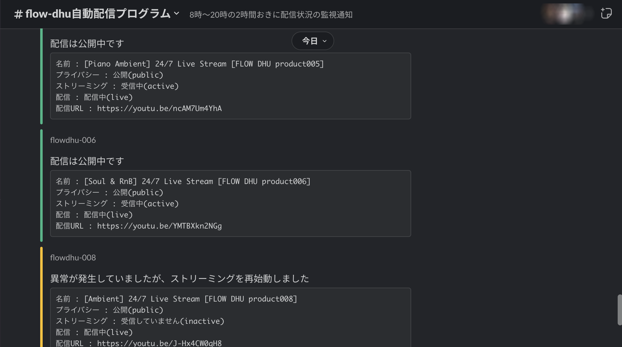Open the canvas icon in channel header

[606, 14]
